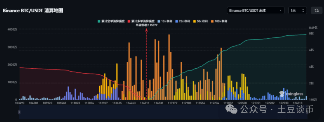
Task: Click the zoom range slider bar below the chart
Action: (x=163, y=112)
